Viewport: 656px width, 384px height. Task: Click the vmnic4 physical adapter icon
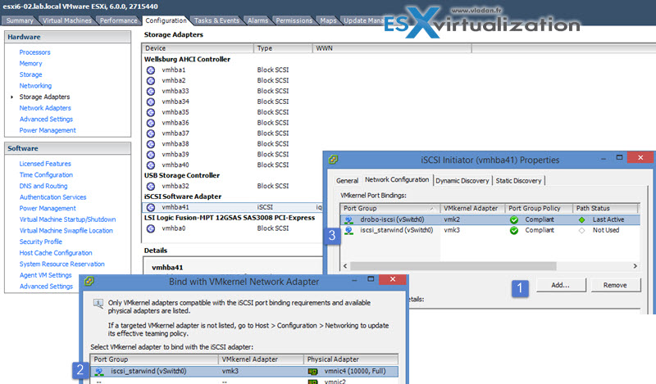(x=312, y=372)
